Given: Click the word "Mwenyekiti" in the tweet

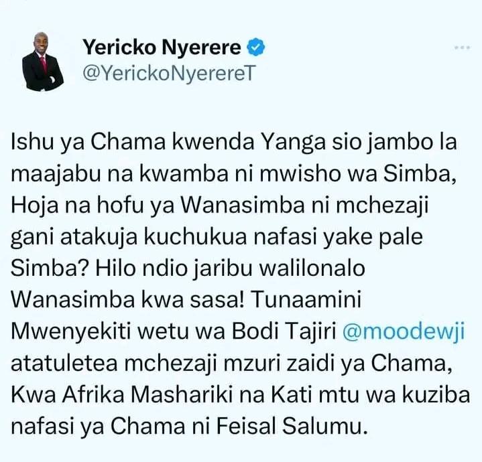Looking at the screenshot, I should (70, 332).
